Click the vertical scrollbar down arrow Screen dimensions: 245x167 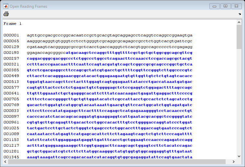(x=239, y=156)
